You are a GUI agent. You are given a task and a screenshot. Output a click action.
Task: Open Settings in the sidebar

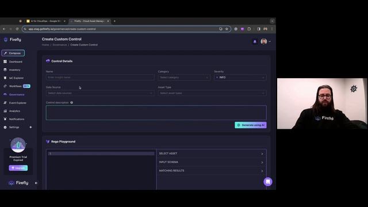pos(14,127)
